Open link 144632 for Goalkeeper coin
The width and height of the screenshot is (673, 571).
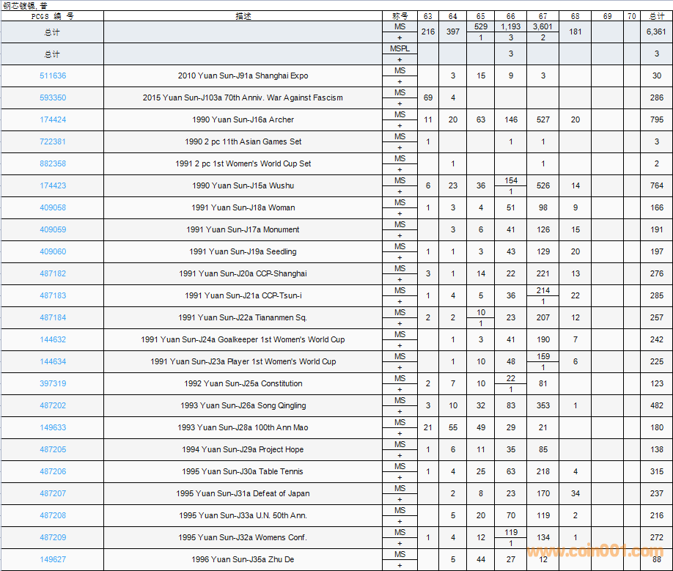click(52, 339)
